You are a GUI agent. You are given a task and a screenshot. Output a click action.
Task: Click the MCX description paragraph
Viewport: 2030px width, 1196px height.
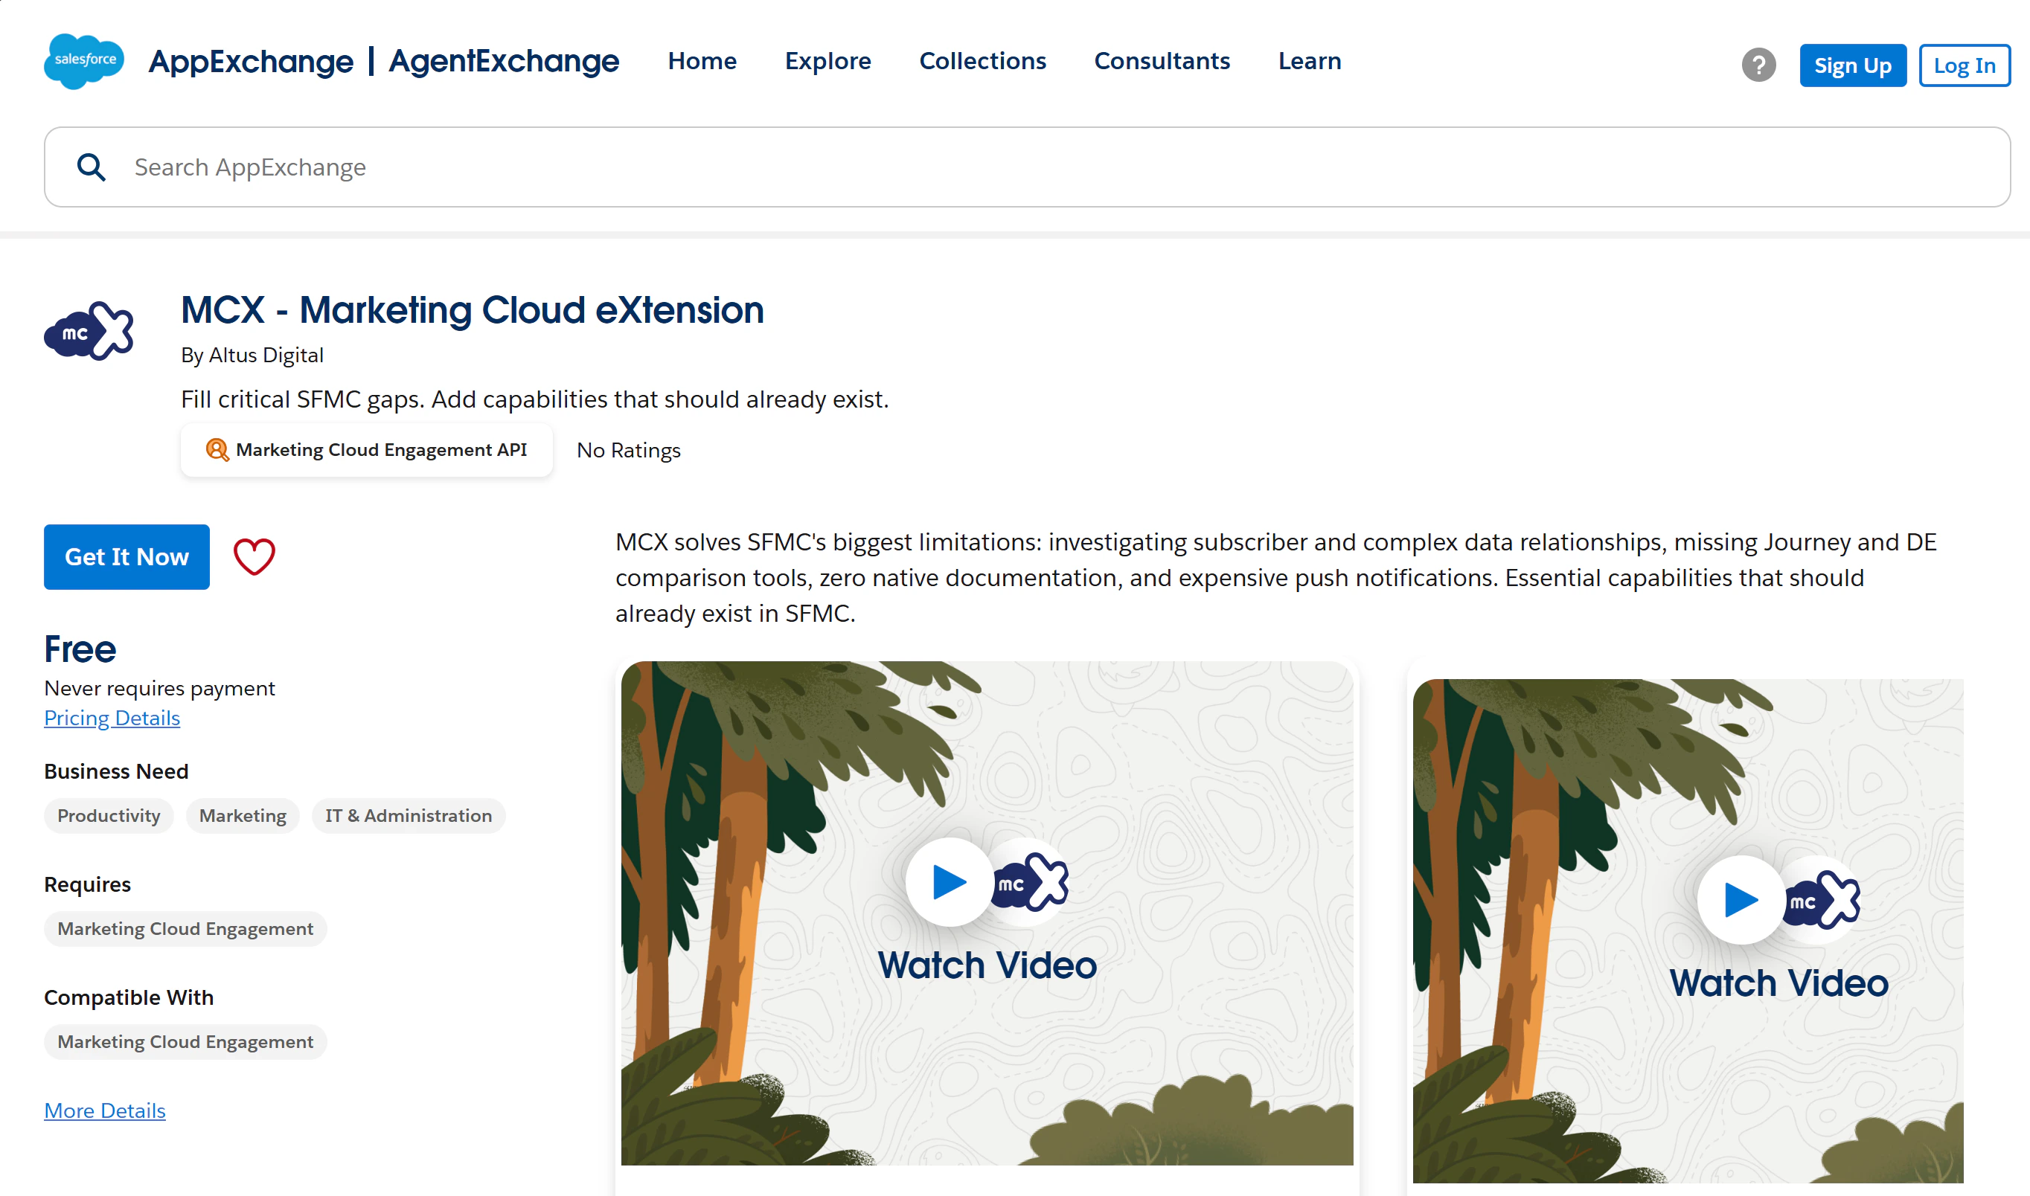tap(1275, 578)
